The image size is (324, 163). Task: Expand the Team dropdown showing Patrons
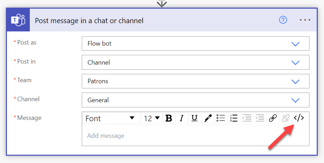click(295, 81)
